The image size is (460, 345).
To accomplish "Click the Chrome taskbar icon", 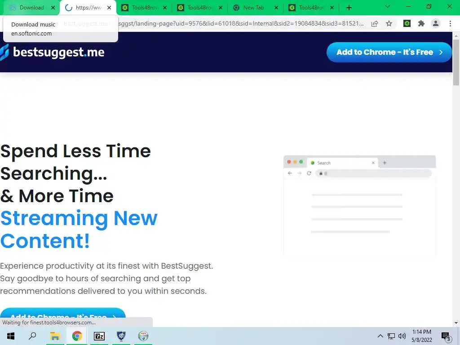I will 77,336.
